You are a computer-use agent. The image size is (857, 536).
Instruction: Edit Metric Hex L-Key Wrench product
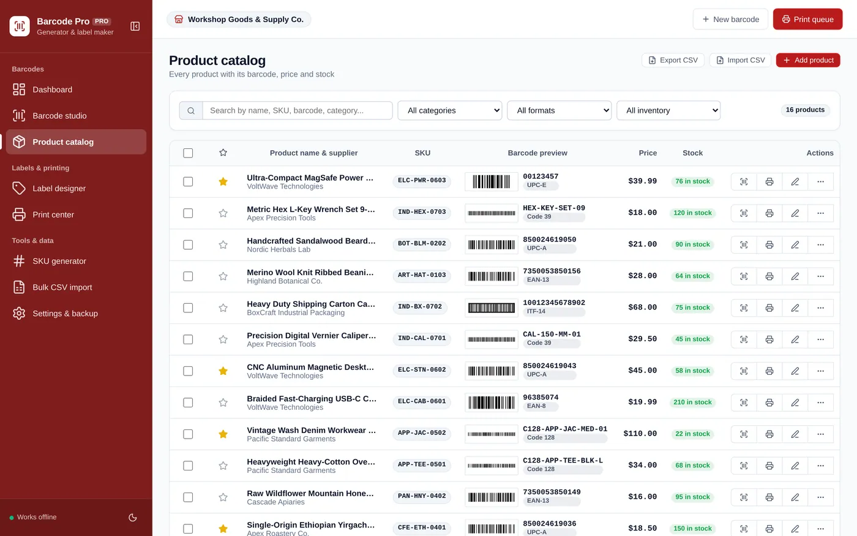pyautogui.click(x=795, y=213)
